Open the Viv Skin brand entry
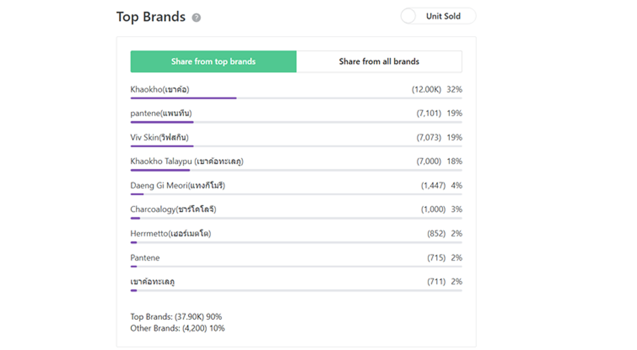 click(x=159, y=137)
